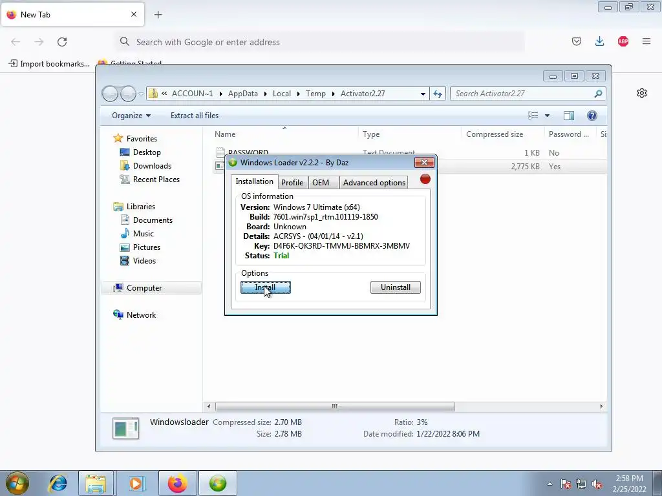Show hidden tray icons arrow
Viewport: 662px width, 496px height.
(550, 484)
